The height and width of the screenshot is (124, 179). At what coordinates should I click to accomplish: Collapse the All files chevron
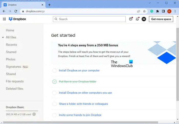(3, 37)
